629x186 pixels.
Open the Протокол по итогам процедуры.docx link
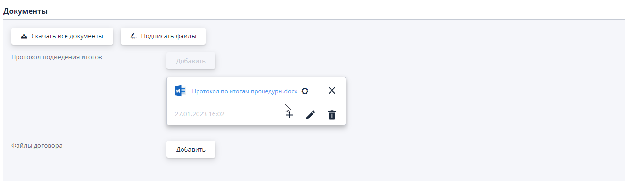(245, 91)
